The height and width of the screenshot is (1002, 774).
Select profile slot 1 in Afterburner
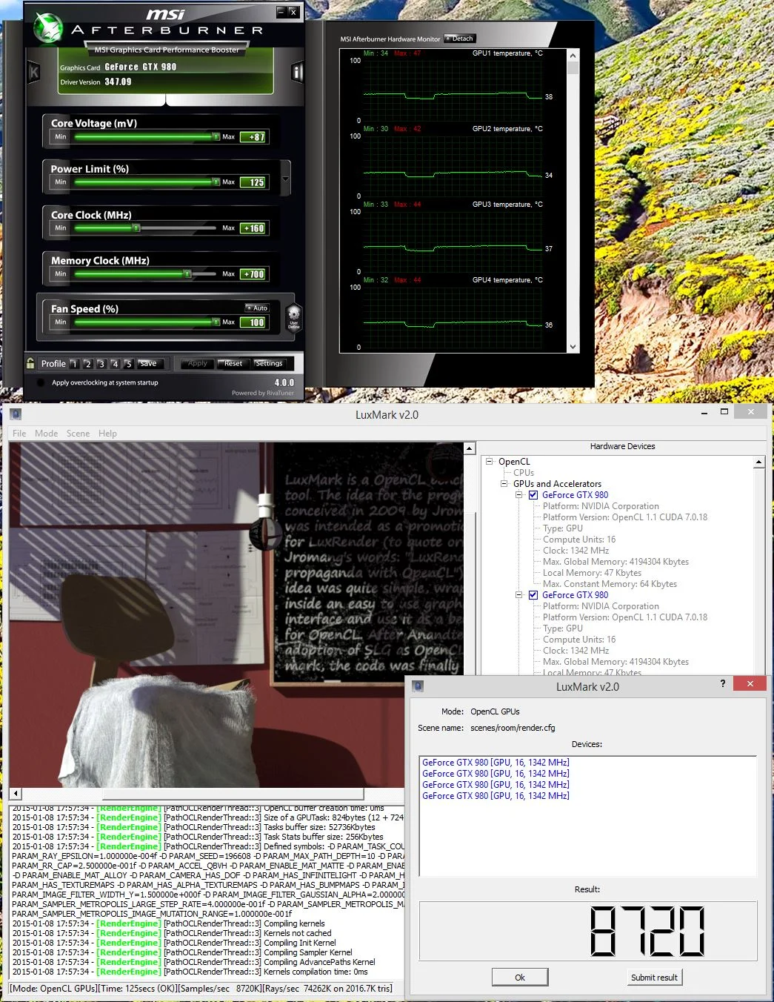tap(74, 364)
